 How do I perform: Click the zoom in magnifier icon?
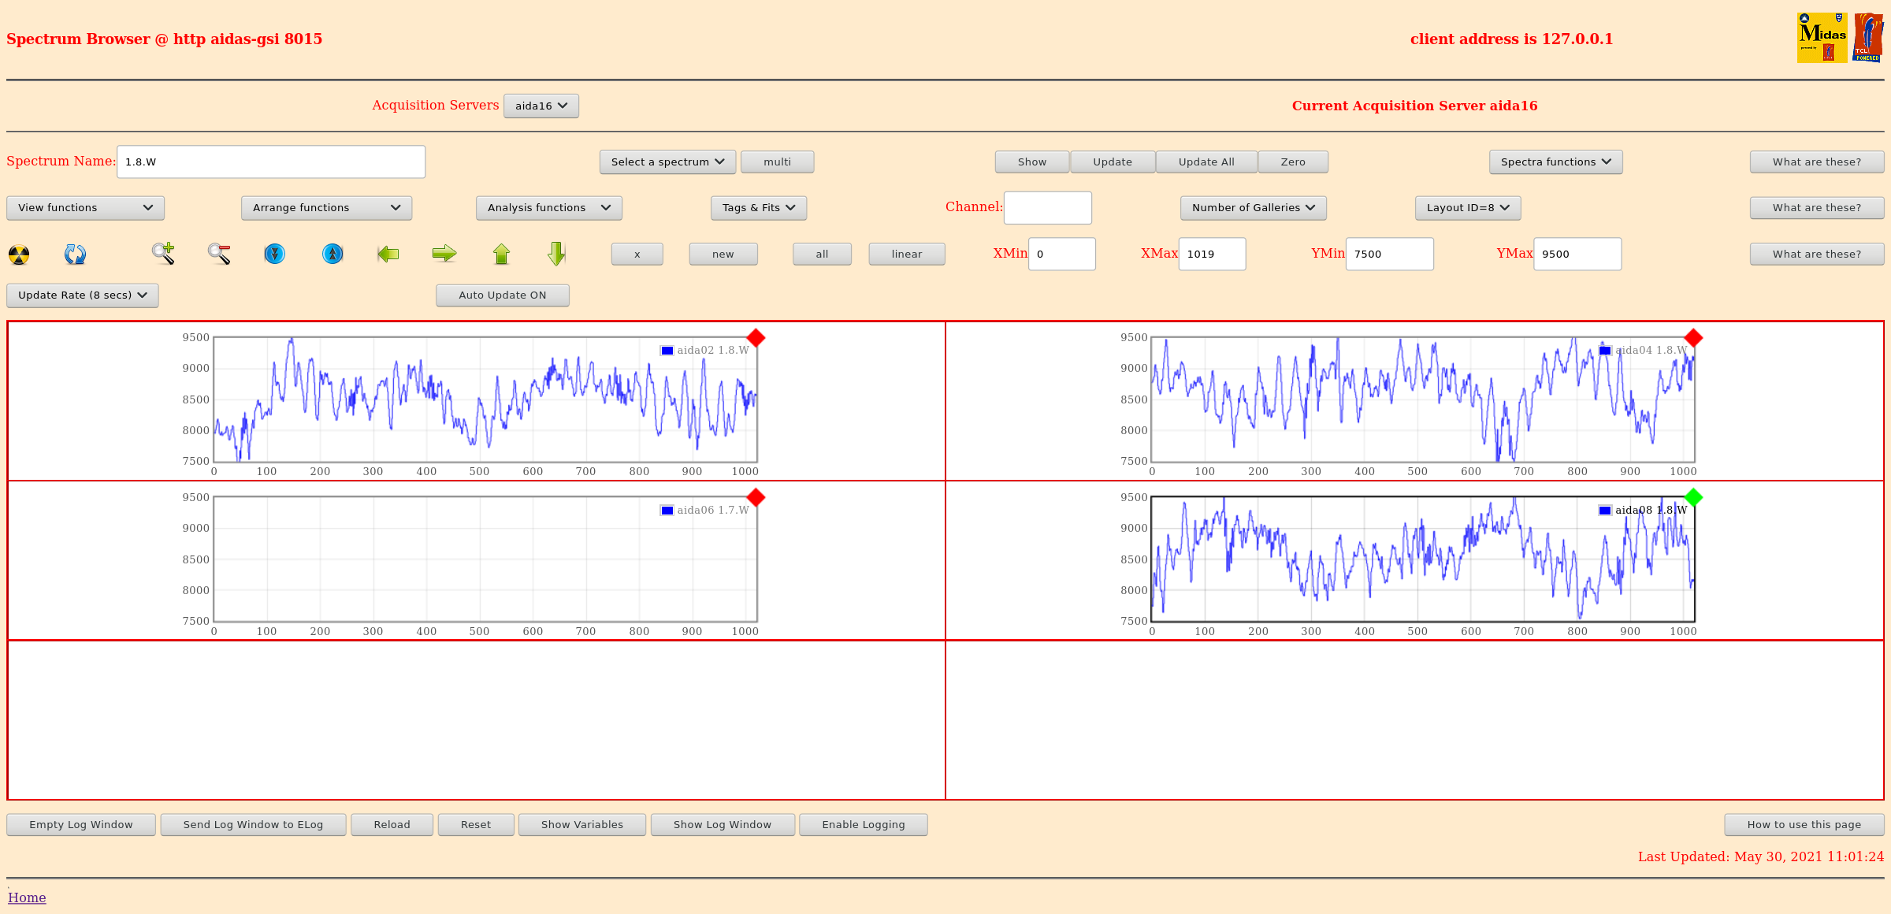coord(163,254)
